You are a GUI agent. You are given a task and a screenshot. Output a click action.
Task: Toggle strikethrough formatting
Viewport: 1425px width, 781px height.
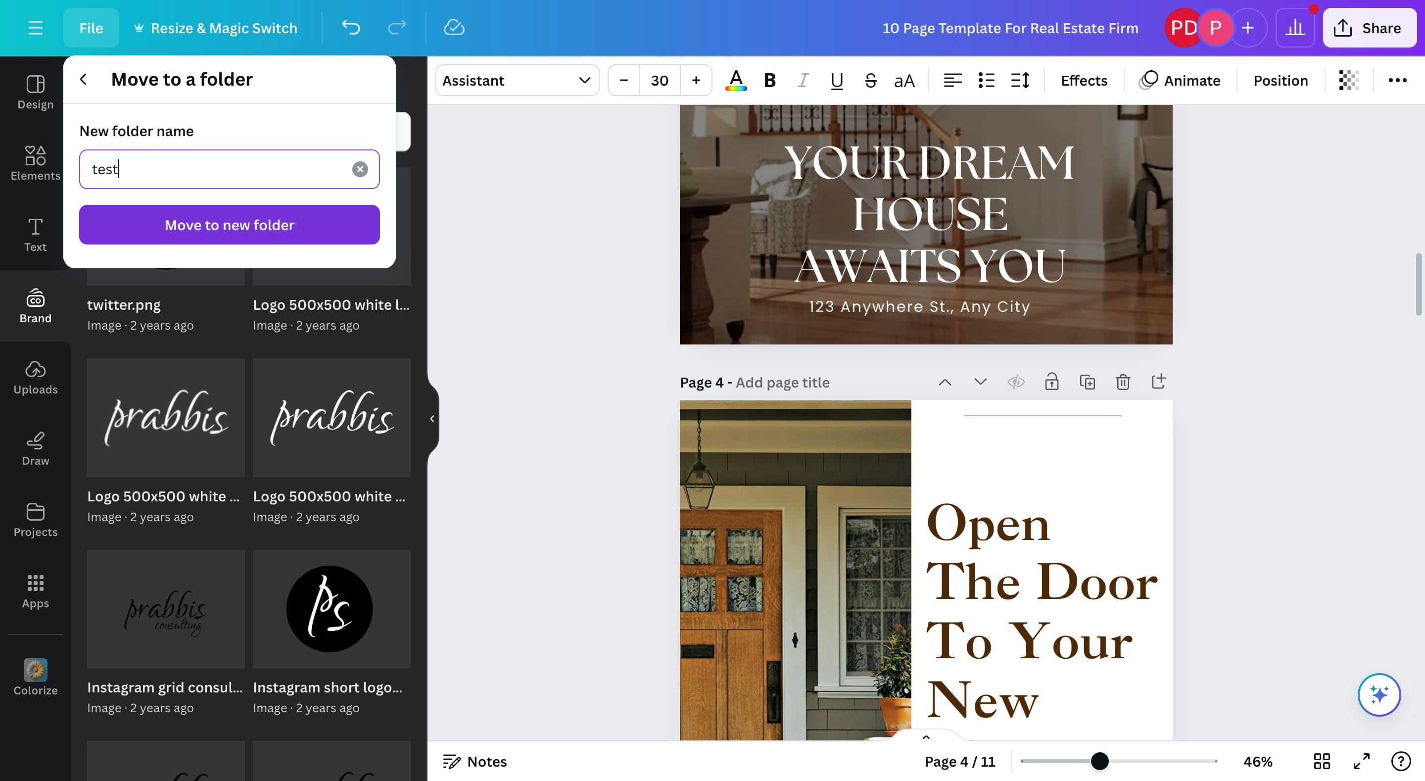tap(870, 80)
